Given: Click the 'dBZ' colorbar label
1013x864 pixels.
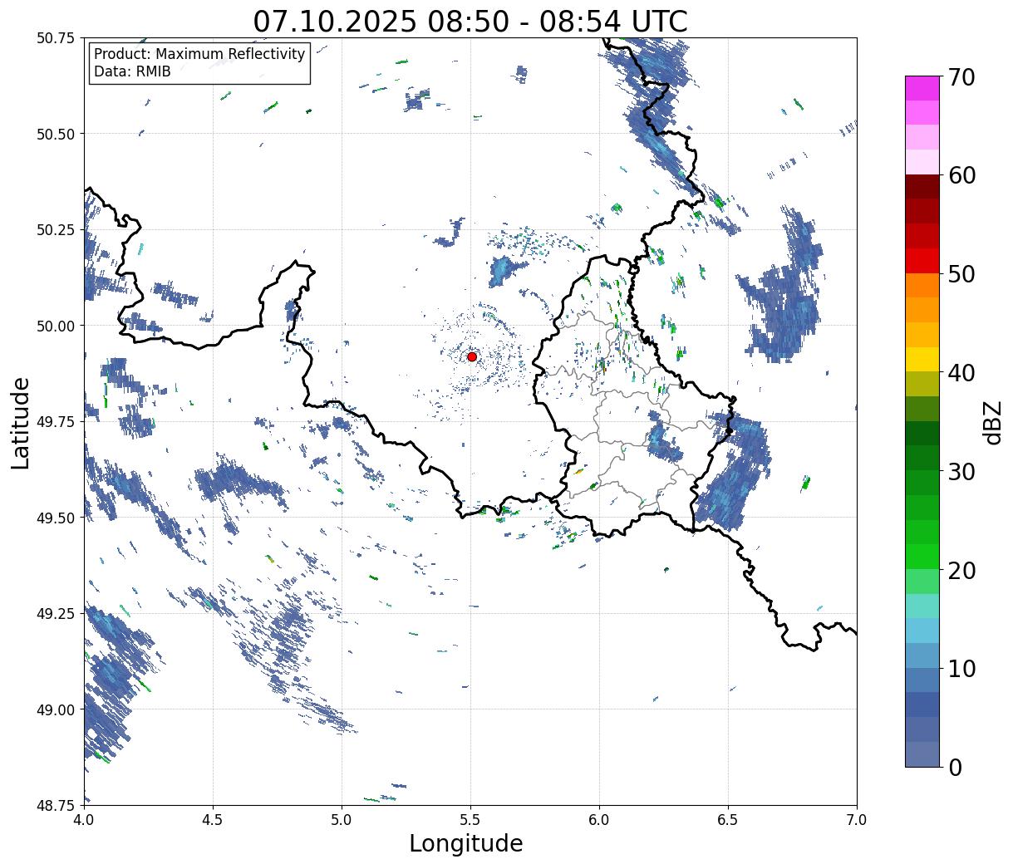Looking at the screenshot, I should tap(992, 421).
